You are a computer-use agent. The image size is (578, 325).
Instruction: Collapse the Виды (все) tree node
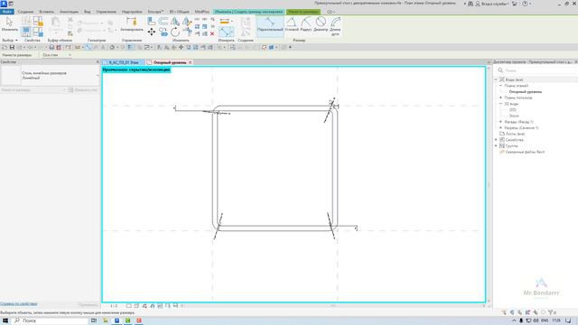coord(496,79)
